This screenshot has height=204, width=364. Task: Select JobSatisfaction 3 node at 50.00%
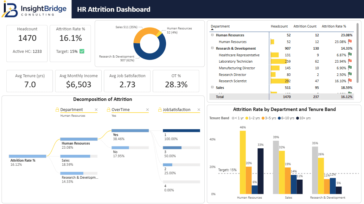click(x=181, y=148)
